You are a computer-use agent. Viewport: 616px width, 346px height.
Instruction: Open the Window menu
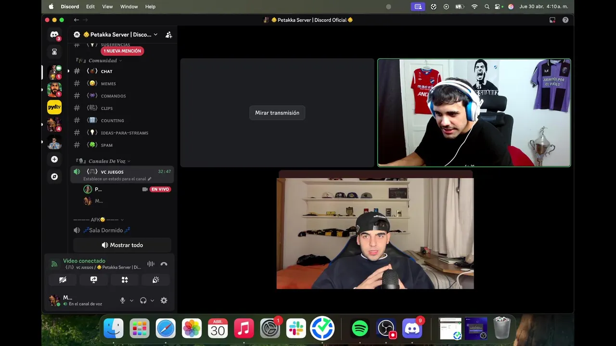[x=129, y=7]
